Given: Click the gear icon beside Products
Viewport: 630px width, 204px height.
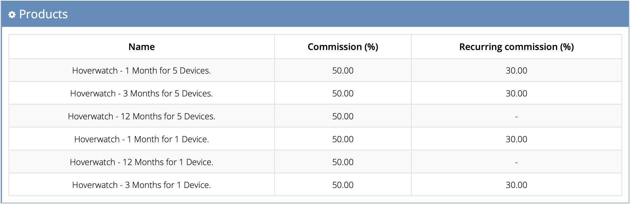Looking at the screenshot, I should 12,15.
